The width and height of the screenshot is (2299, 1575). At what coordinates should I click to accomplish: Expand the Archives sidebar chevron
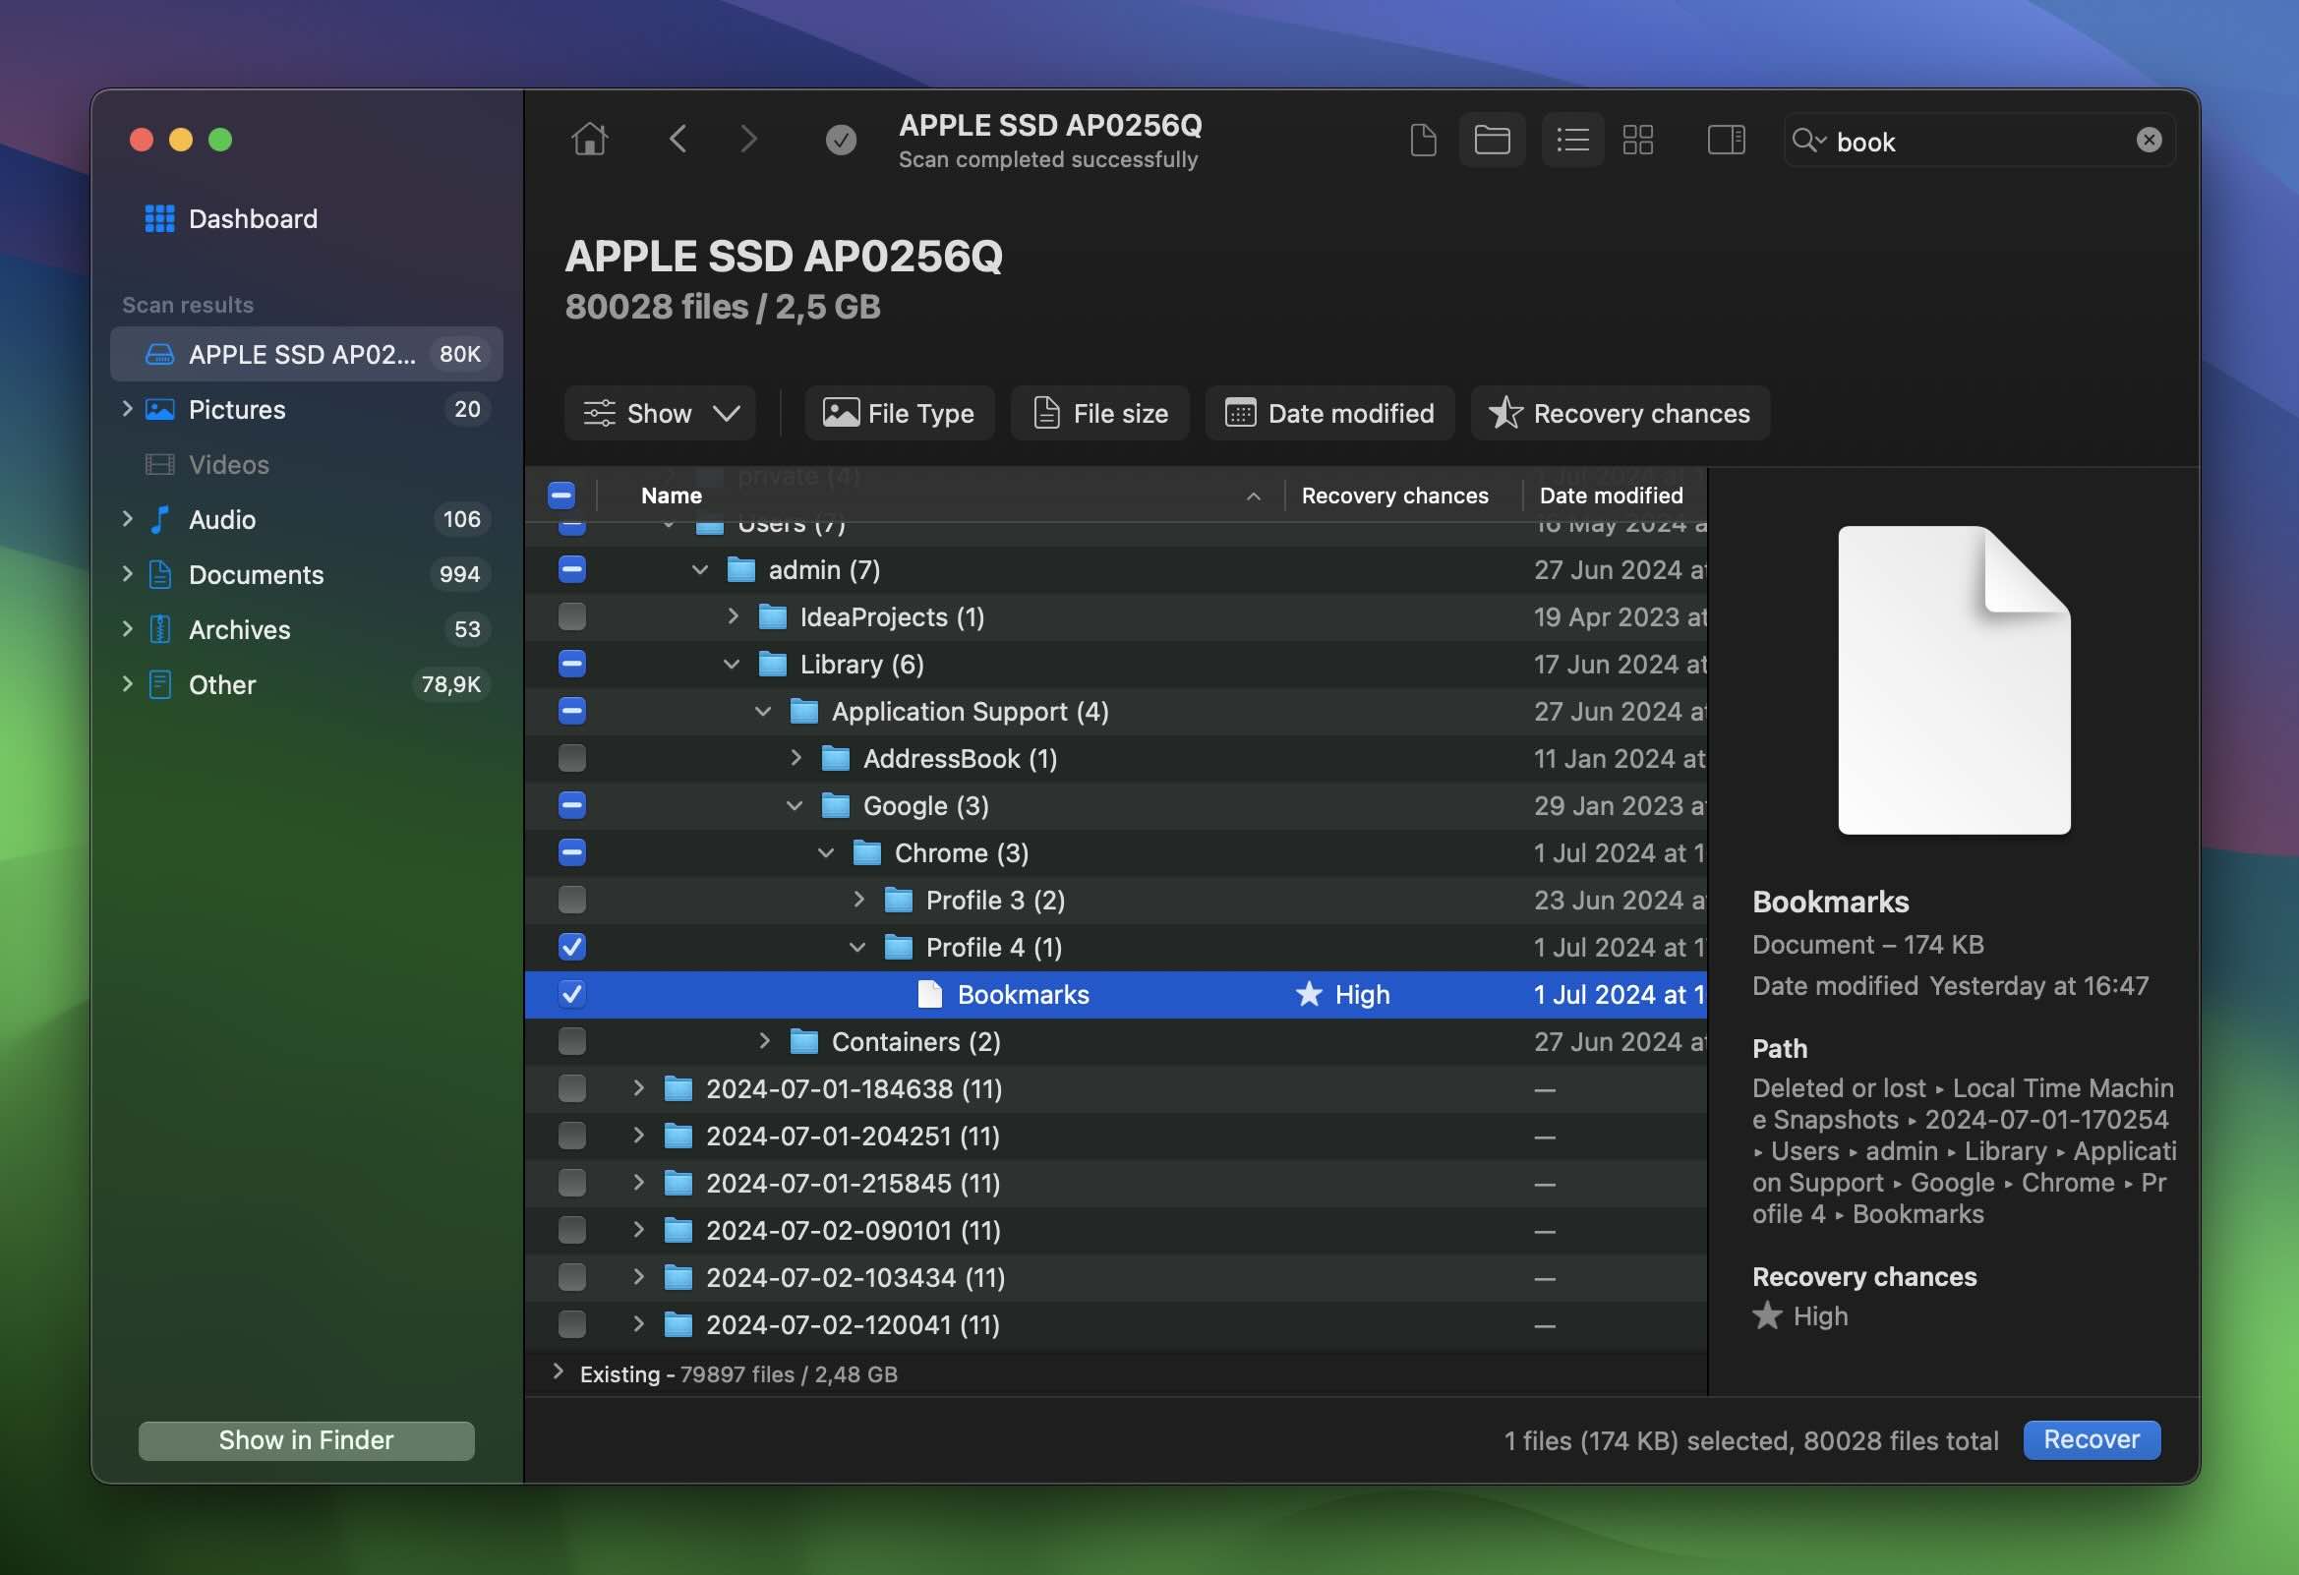tap(127, 628)
